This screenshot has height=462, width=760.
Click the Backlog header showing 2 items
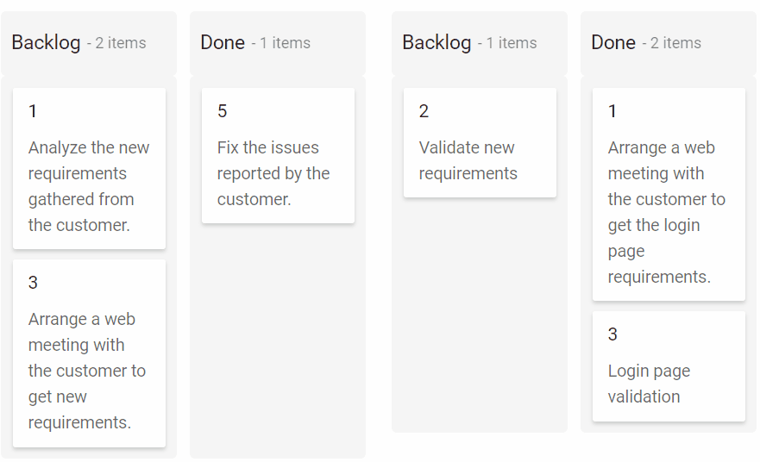(x=46, y=42)
